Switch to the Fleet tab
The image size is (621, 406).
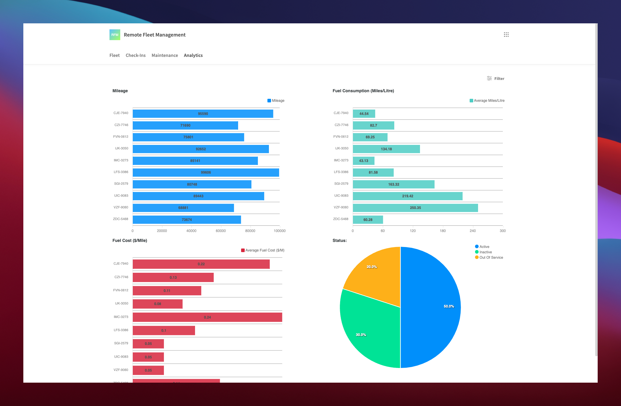coord(114,55)
